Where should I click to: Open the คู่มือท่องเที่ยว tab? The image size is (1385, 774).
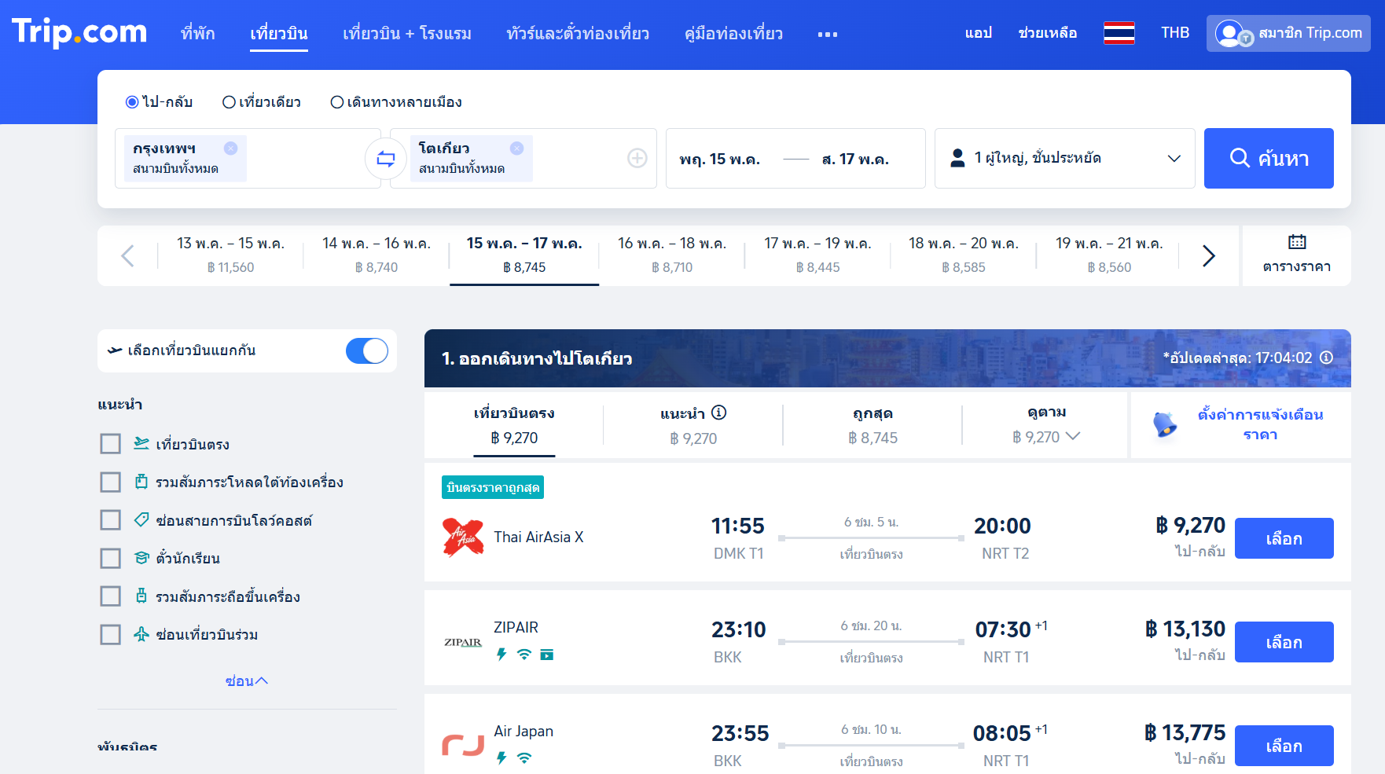tap(733, 33)
